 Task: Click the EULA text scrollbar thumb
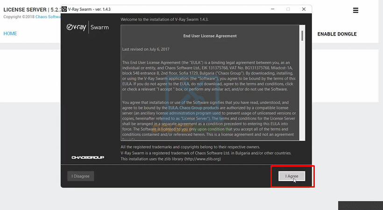[302, 35]
